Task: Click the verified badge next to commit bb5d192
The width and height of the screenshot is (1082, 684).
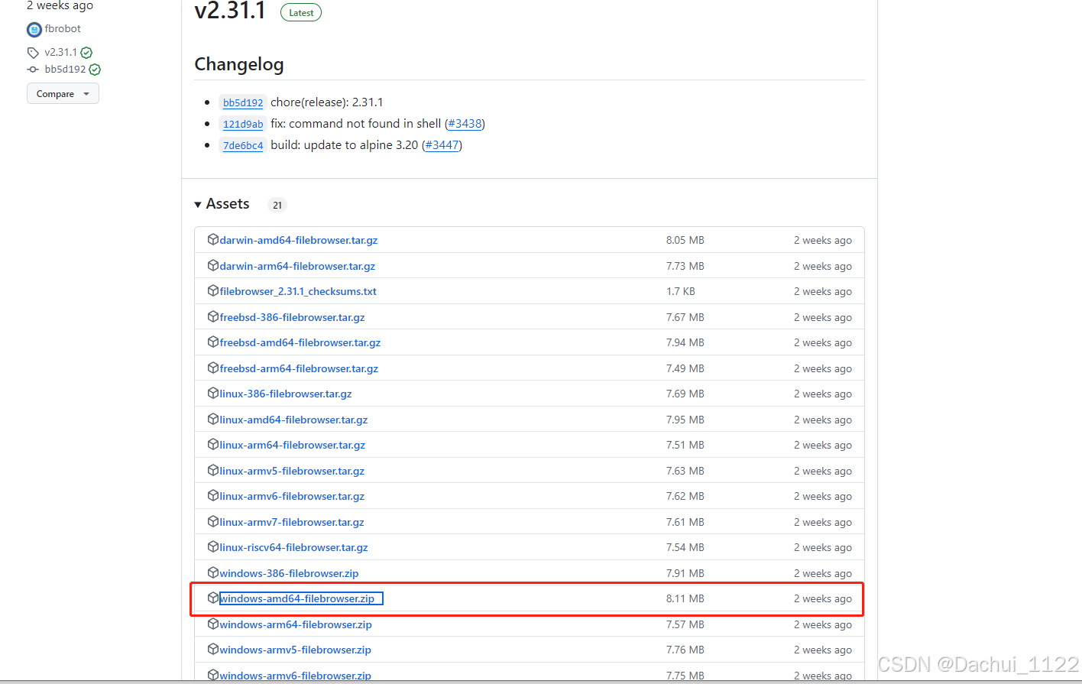Action: coord(94,69)
